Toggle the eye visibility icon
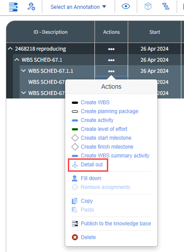184x252 pixels. point(126,6)
